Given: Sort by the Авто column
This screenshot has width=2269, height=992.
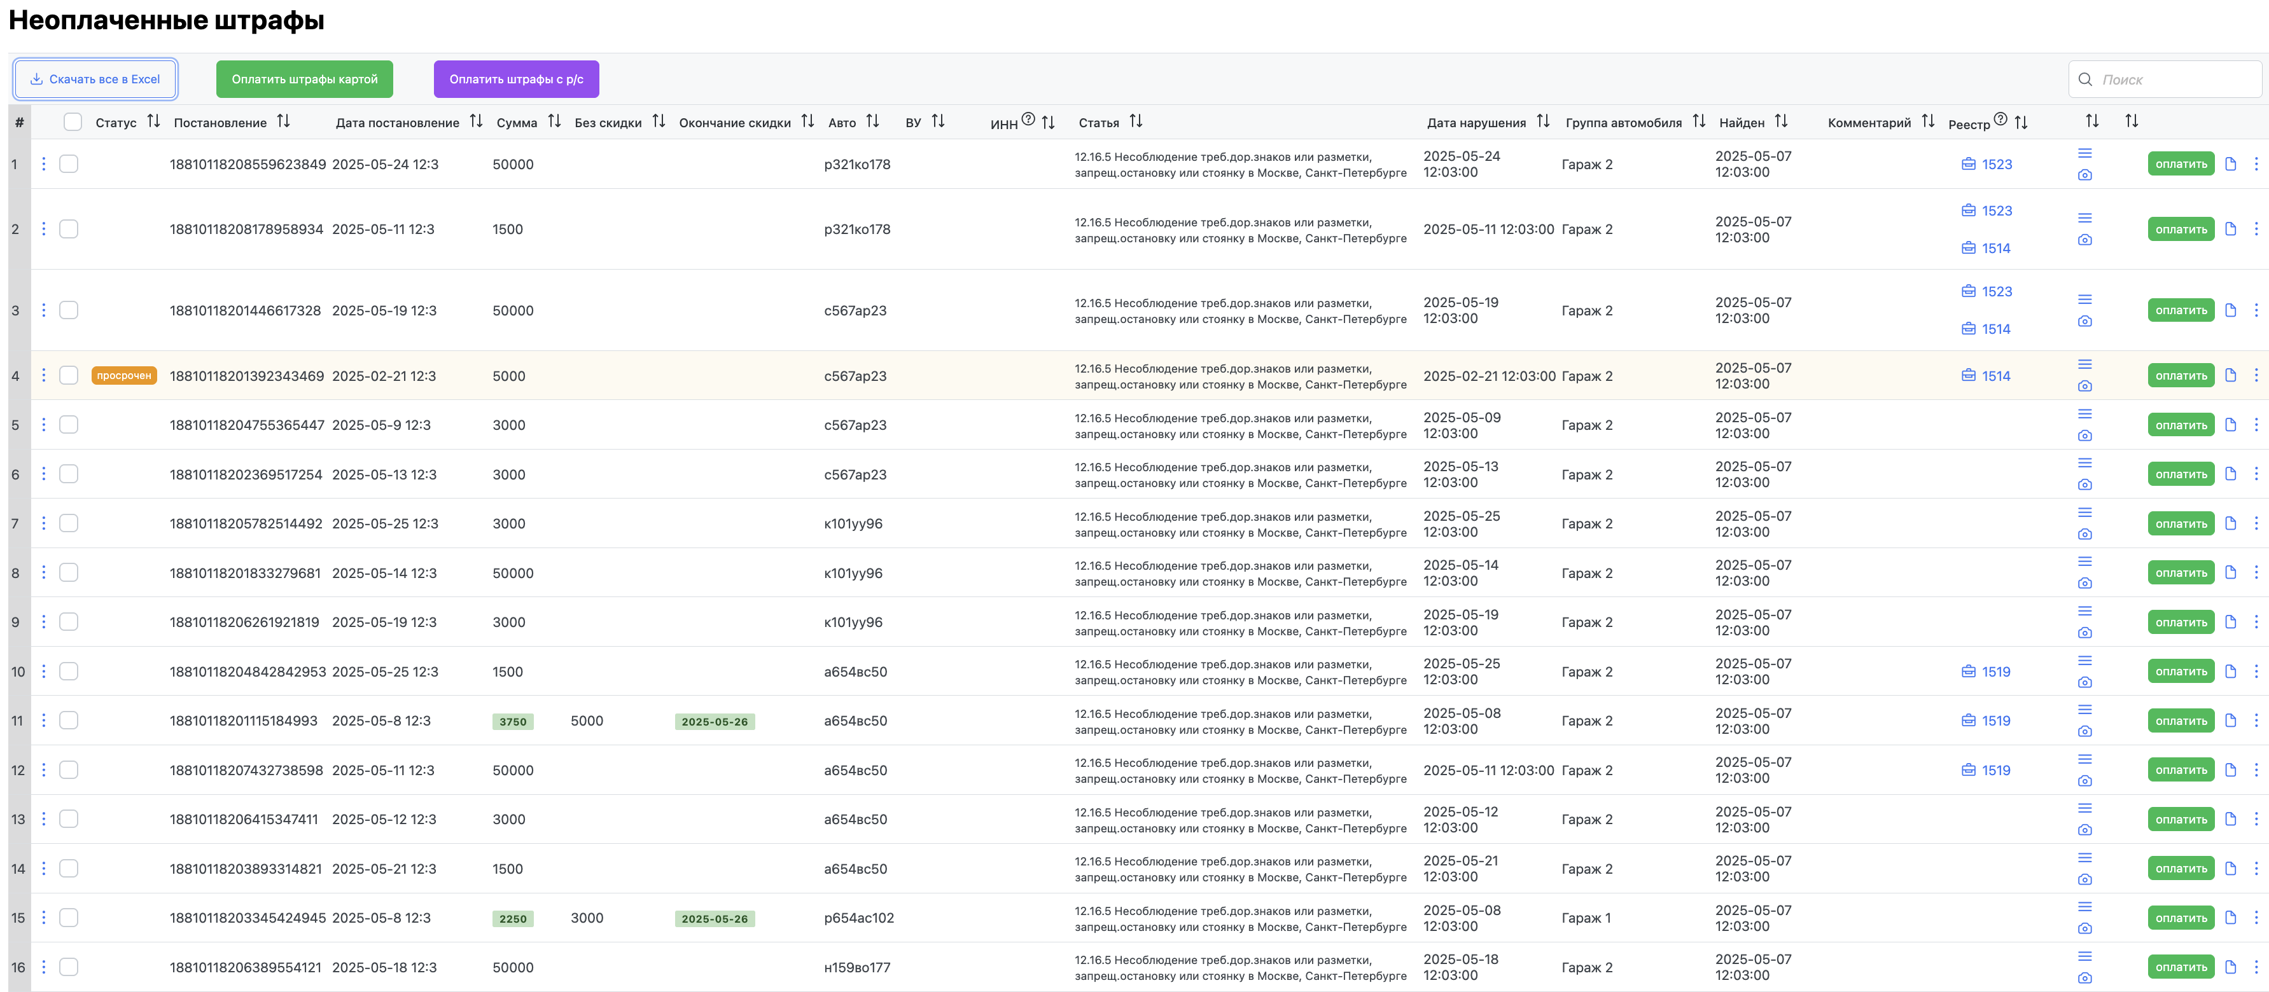Looking at the screenshot, I should coord(872,121).
